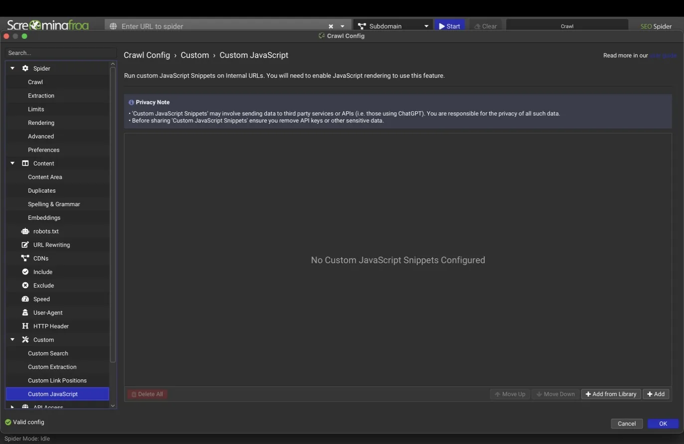Click the robots.txt robot icon
The image size is (684, 444).
(x=25, y=231)
